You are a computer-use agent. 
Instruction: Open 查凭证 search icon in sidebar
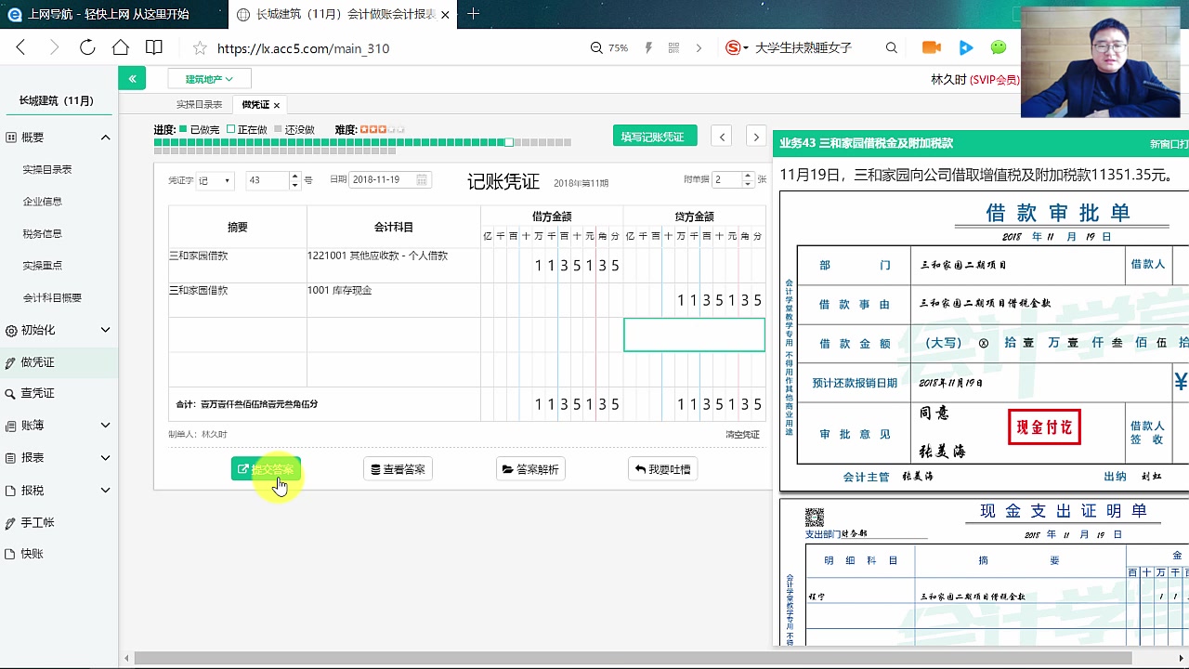click(x=9, y=392)
